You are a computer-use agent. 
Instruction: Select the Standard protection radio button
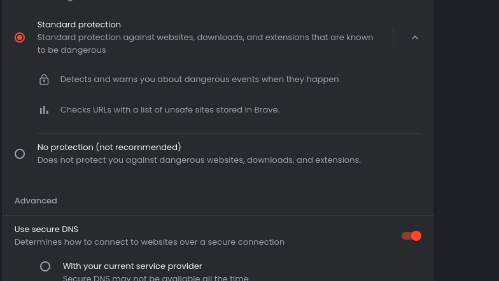pyautogui.click(x=20, y=38)
